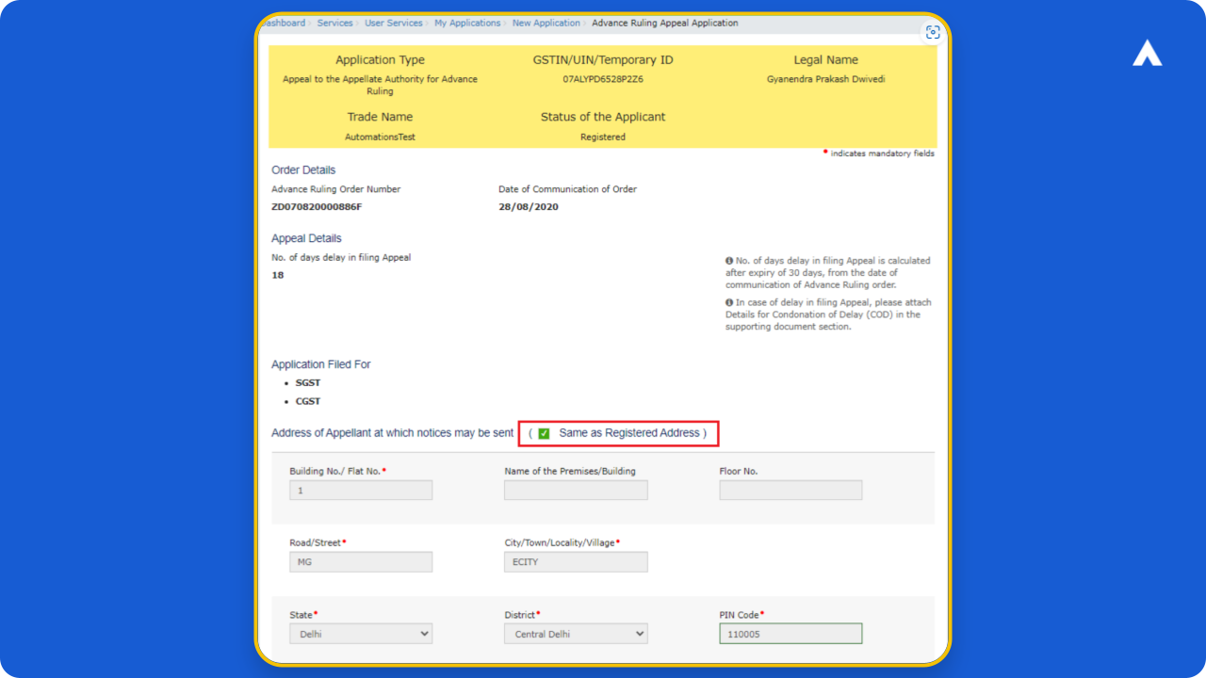Click info icon beside 'No. of days delay' note
The height and width of the screenshot is (678, 1206).
(x=729, y=261)
